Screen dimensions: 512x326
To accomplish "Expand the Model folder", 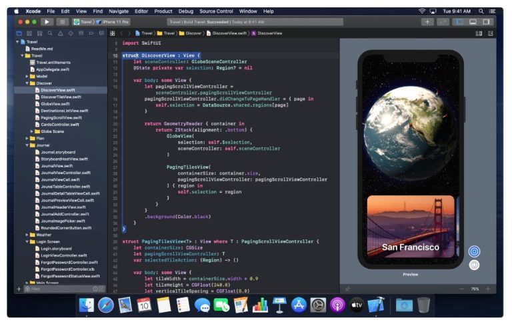I will tap(27, 76).
